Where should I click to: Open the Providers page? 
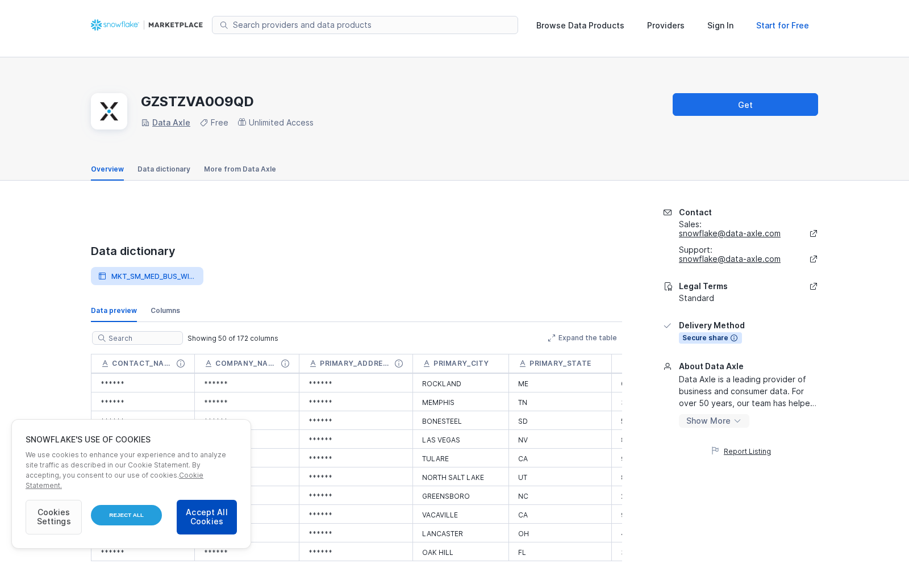click(666, 26)
